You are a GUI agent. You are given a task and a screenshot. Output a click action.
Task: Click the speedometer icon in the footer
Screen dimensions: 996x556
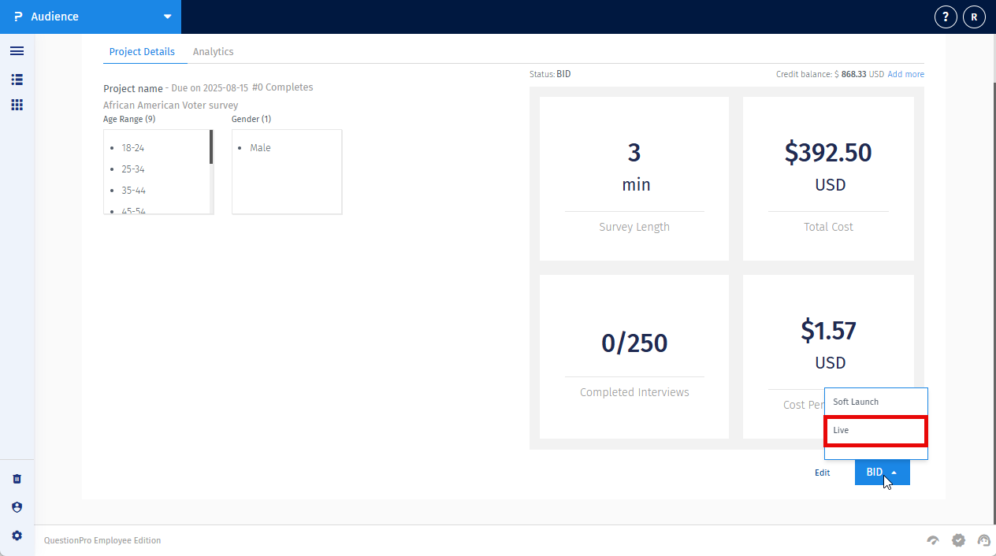[933, 540]
